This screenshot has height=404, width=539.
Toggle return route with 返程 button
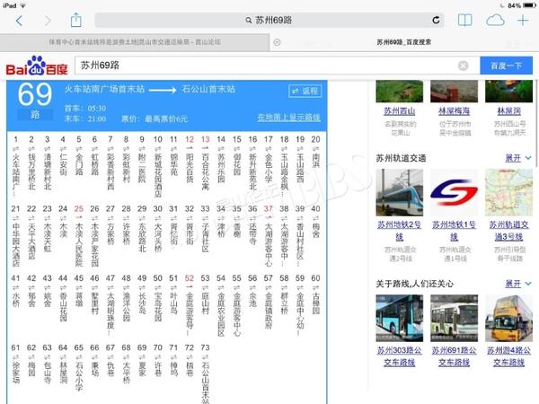pos(305,91)
